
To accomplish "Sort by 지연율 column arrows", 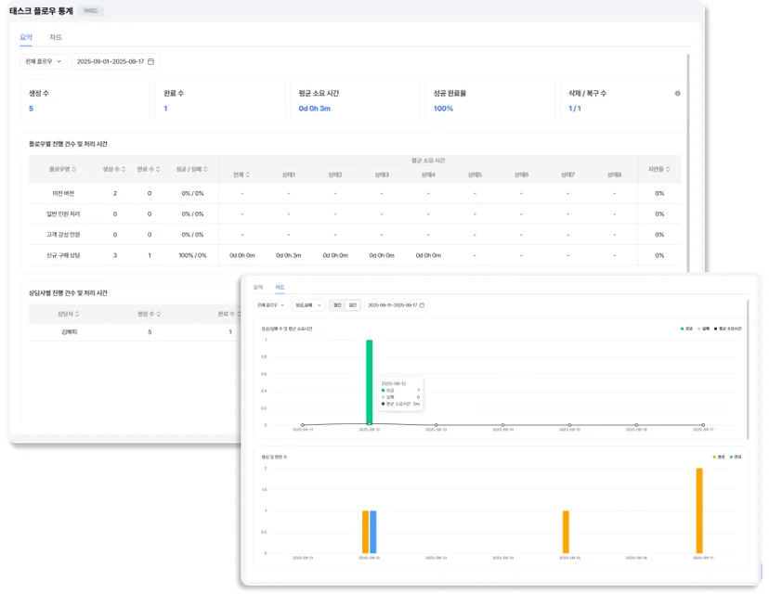I will pos(668,169).
